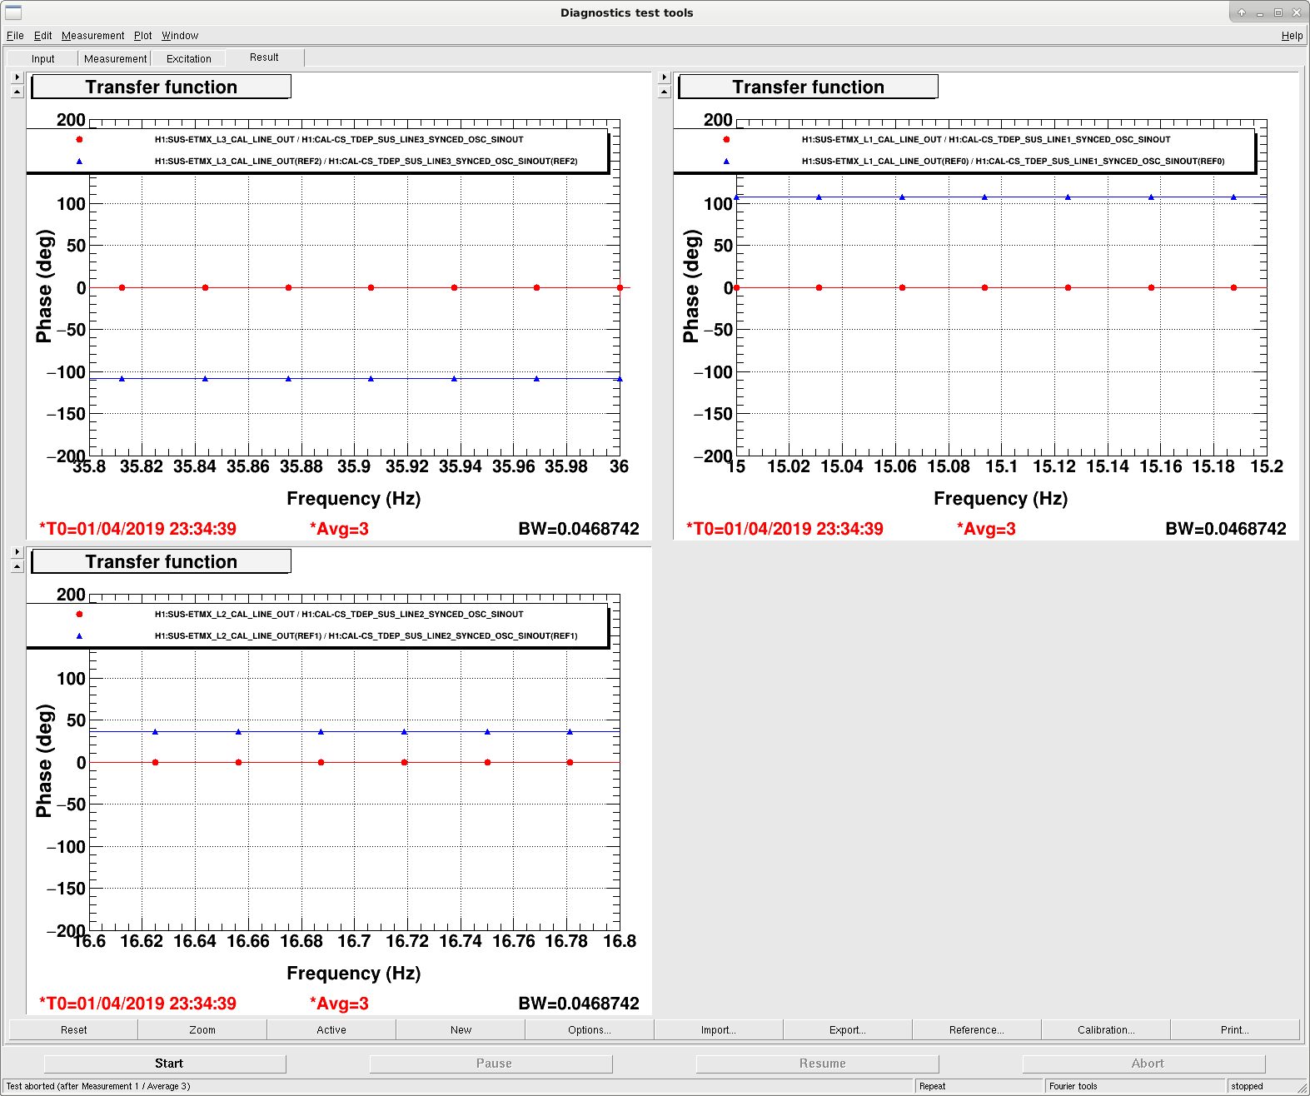Click the Print... button
The image size is (1310, 1096).
pyautogui.click(x=1235, y=1030)
